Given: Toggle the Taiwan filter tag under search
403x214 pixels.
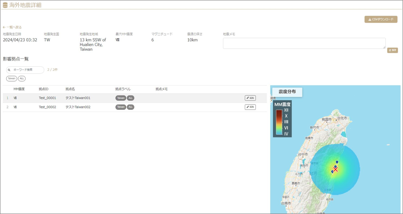Looking at the screenshot, I should pyautogui.click(x=12, y=79).
